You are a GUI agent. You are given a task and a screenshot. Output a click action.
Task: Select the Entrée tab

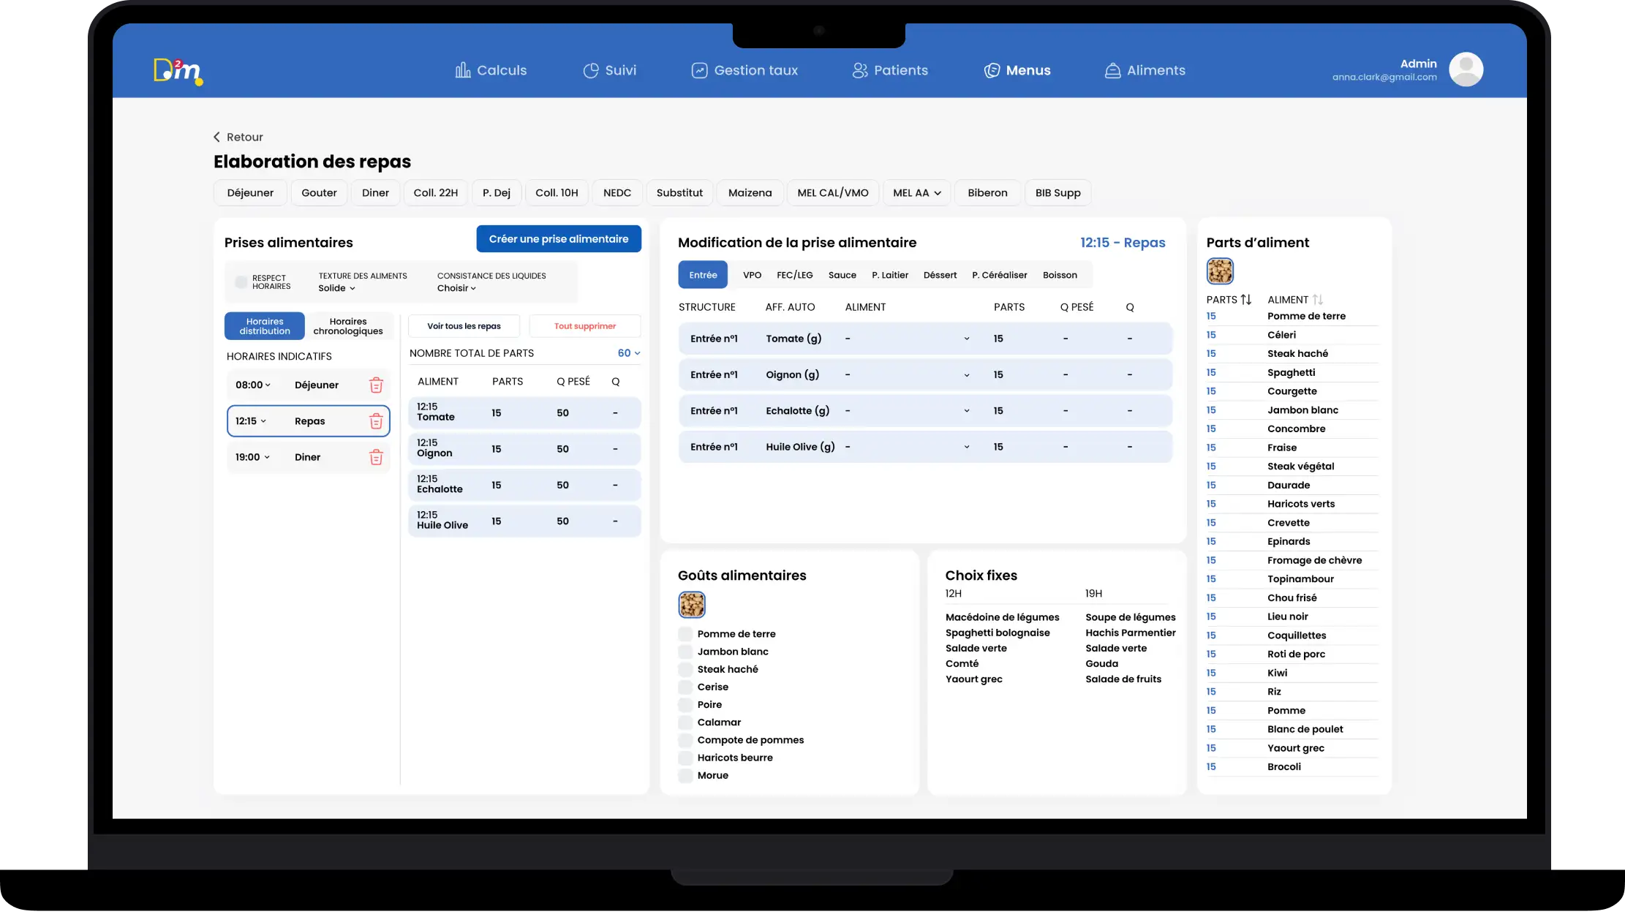(703, 275)
